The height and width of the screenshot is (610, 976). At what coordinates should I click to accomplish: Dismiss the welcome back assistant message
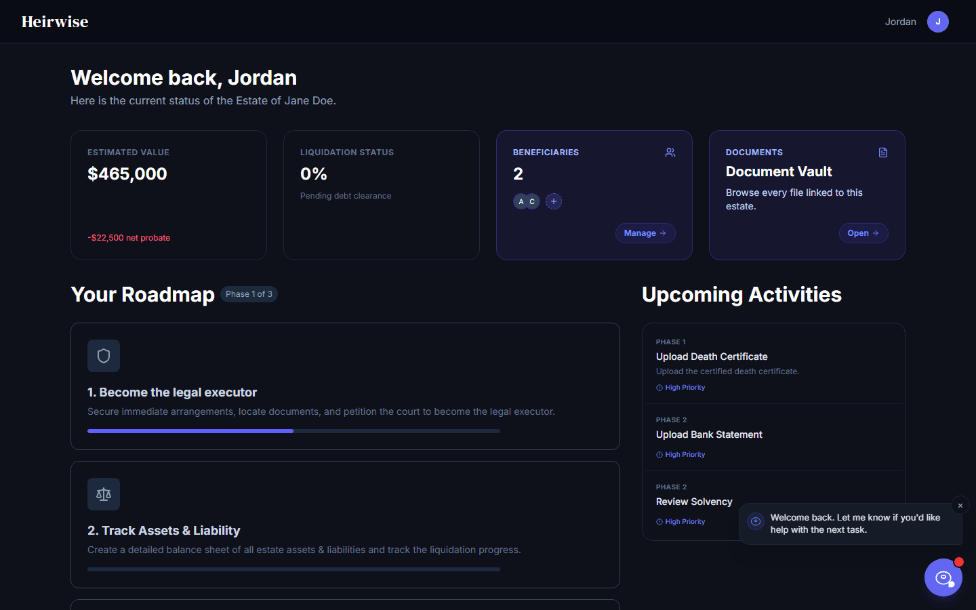tap(960, 506)
